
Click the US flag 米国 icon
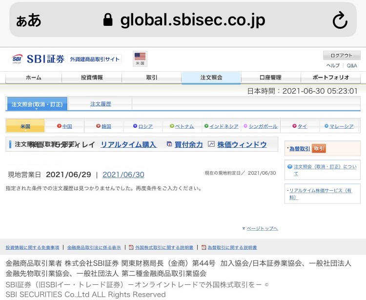coord(140,59)
